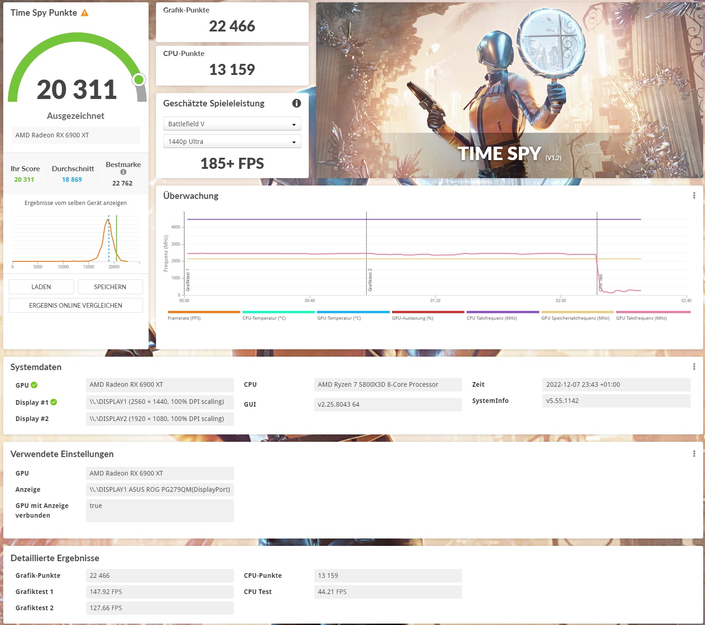The image size is (705, 625).
Task: Click the green checkmark next to GPU
Action: click(x=34, y=385)
